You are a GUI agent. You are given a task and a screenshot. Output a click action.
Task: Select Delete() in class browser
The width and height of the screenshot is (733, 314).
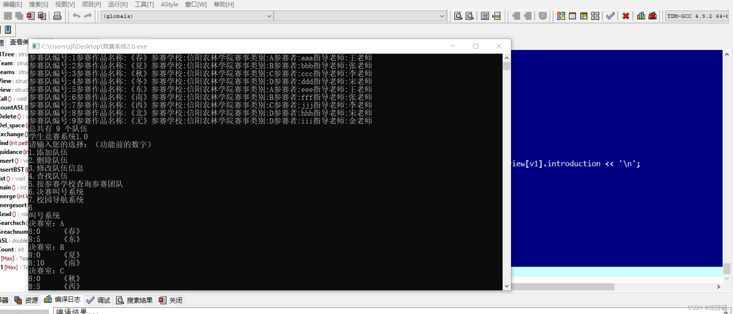click(13, 116)
